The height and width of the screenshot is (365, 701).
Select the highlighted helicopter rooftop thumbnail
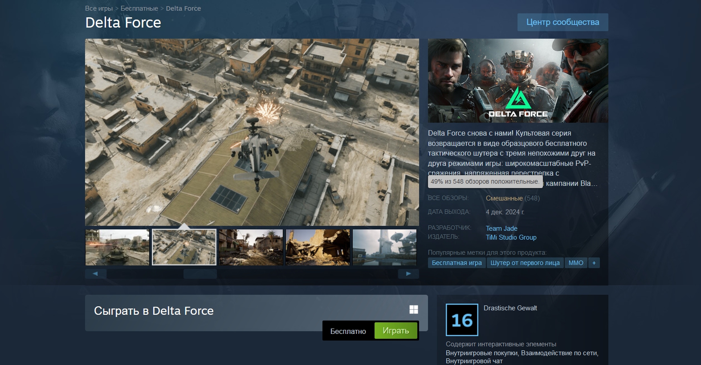pos(184,247)
